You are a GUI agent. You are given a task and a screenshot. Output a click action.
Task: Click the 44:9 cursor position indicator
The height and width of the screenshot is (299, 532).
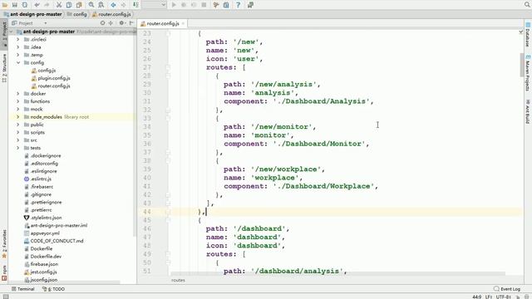point(476,297)
